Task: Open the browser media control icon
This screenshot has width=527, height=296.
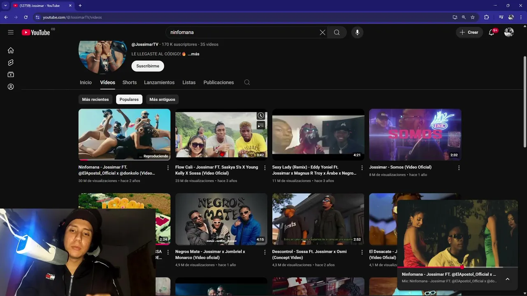Action: (x=501, y=17)
